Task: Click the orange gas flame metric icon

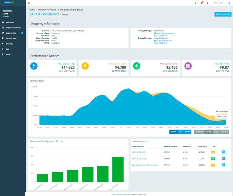Action: 85,66
